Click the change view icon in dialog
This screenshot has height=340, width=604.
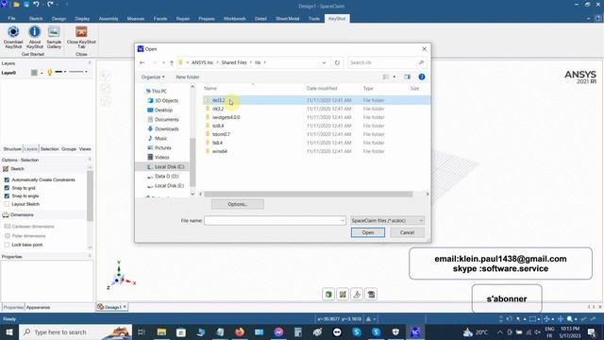[x=386, y=77]
